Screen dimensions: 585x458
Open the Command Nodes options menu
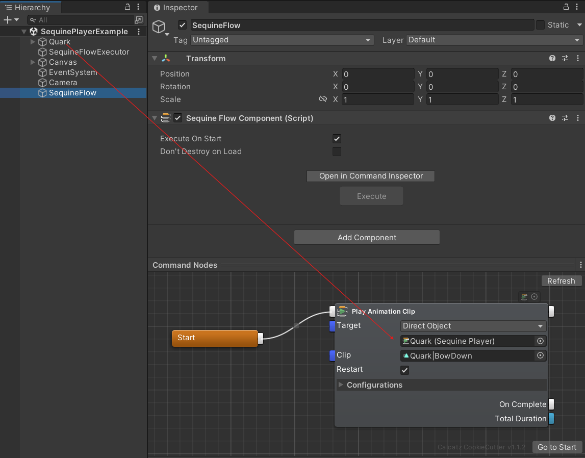580,265
